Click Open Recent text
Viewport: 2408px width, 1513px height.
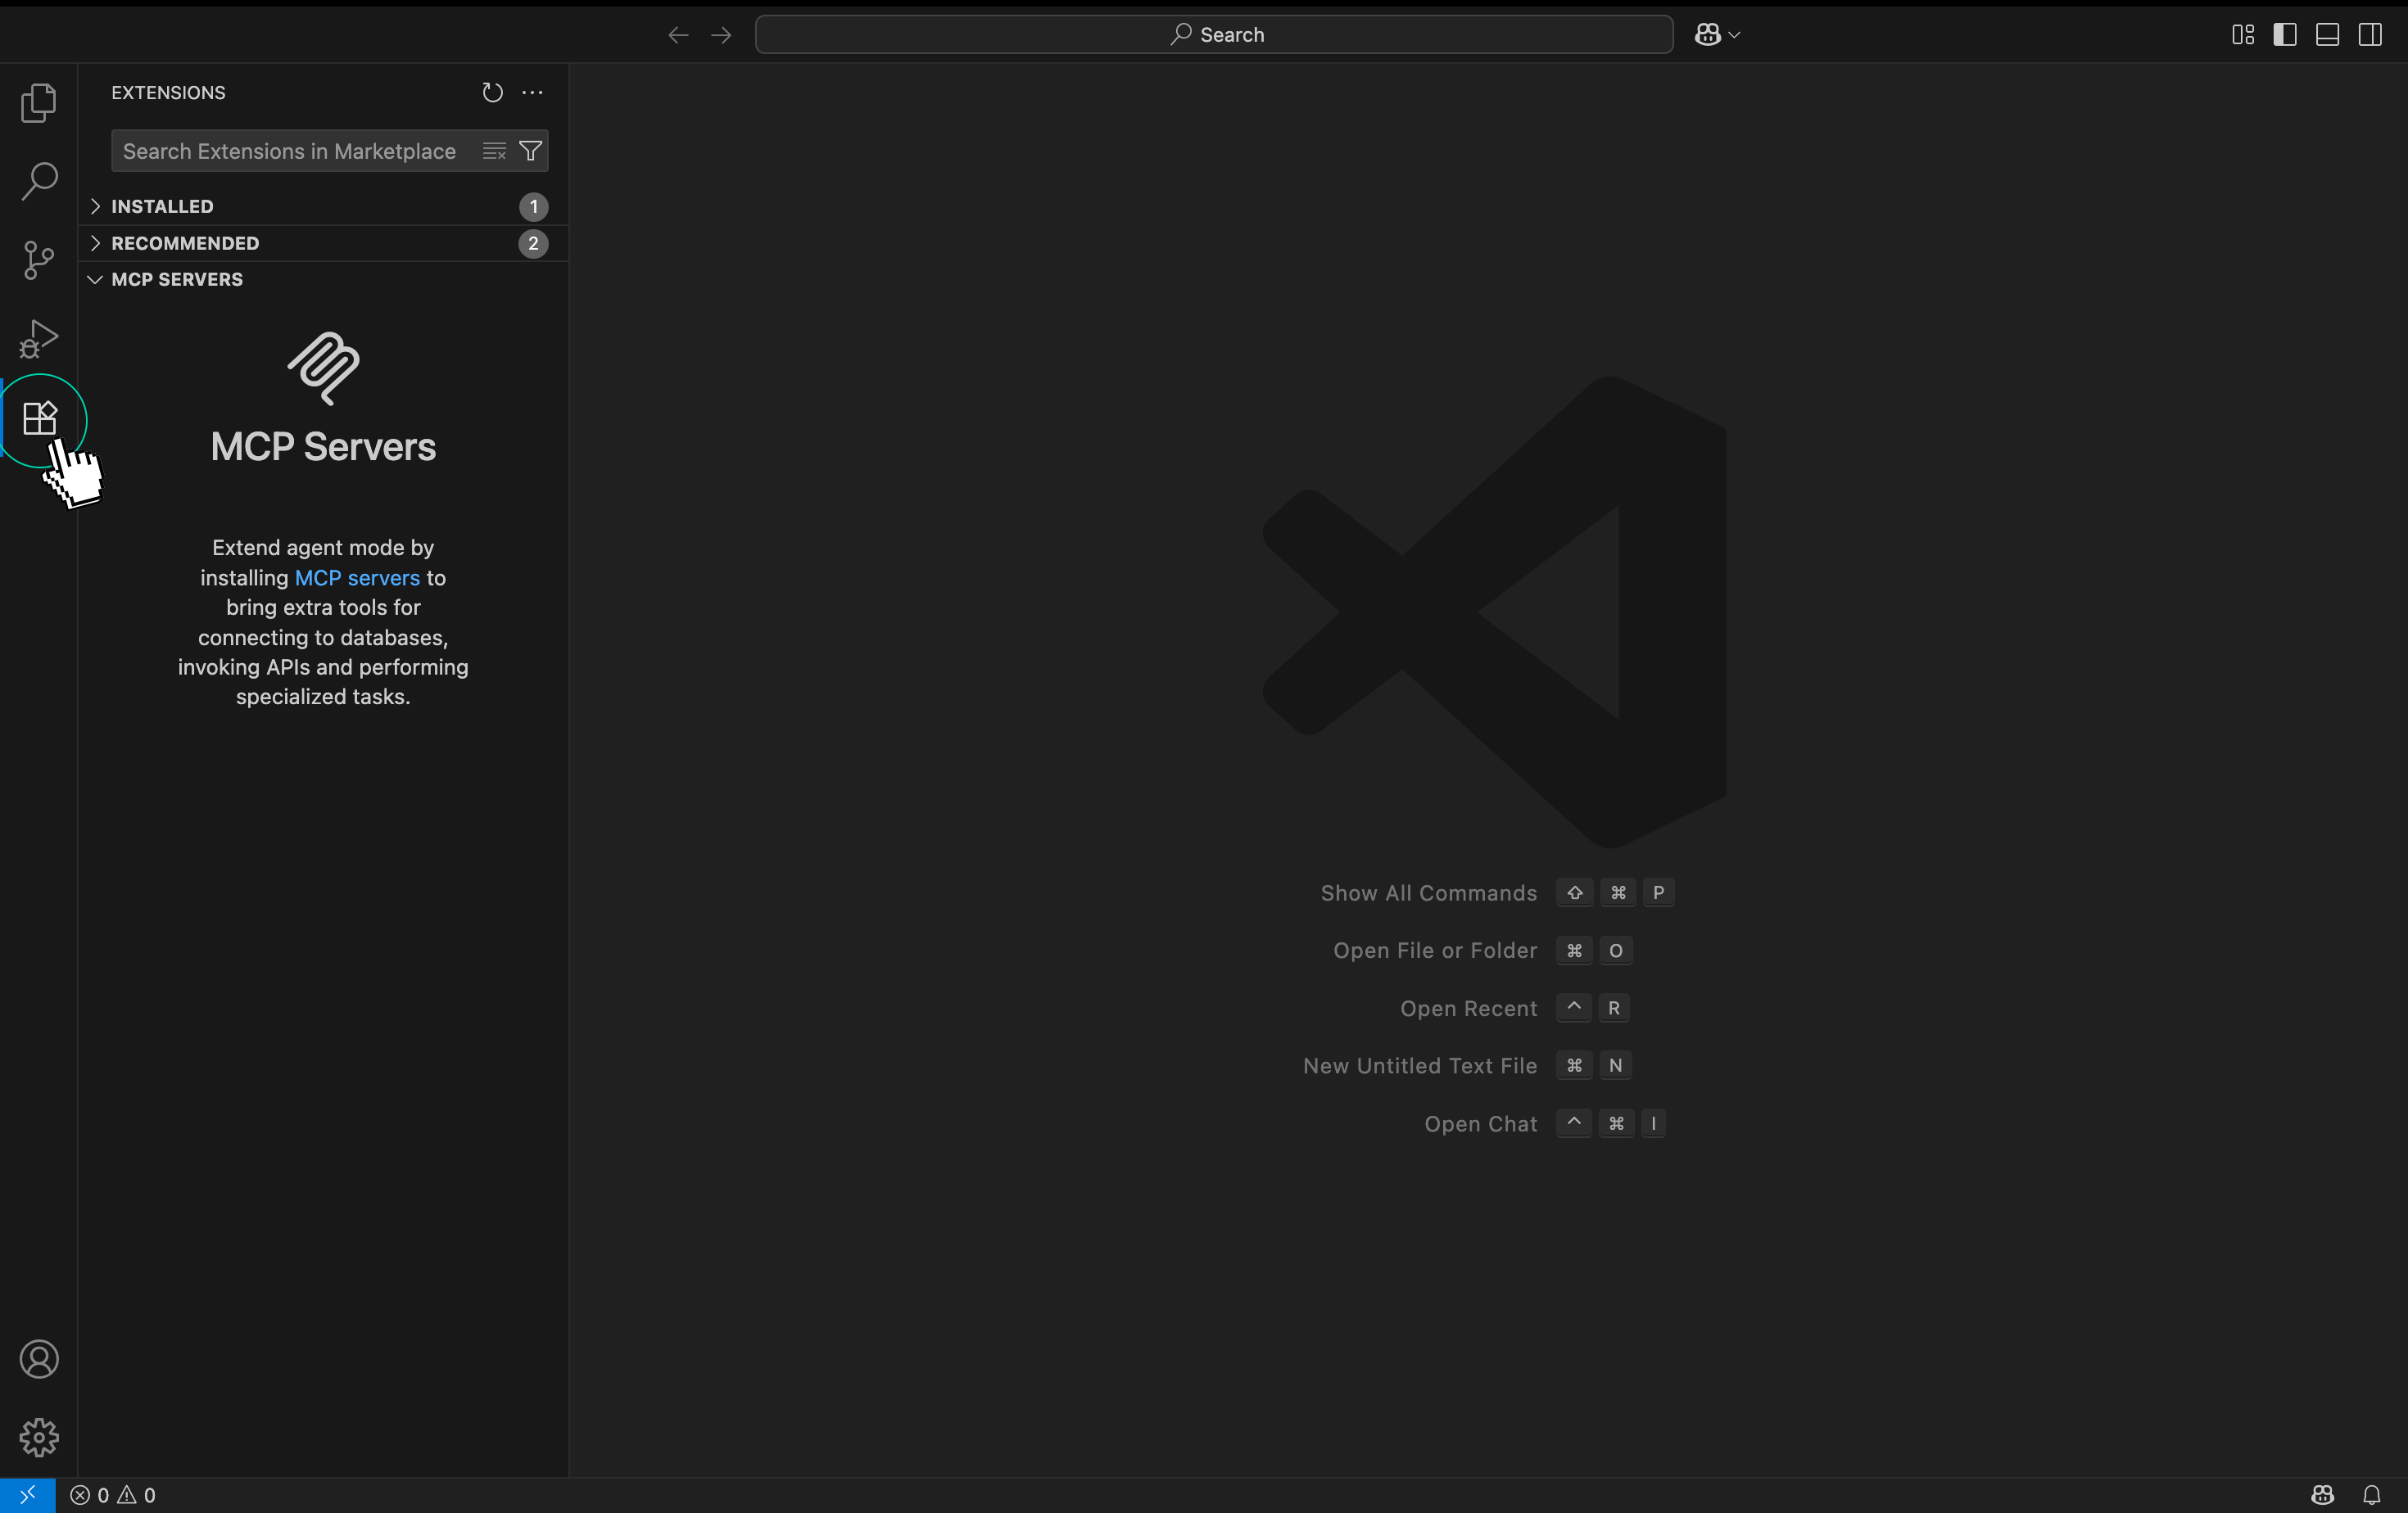tap(1468, 1009)
